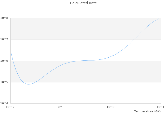Click the curve where it crosses x=10^-1
The image size is (166, 124).
(x=60, y=65)
